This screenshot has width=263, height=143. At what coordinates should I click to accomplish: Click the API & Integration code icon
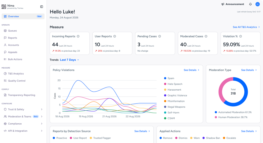click(5, 131)
